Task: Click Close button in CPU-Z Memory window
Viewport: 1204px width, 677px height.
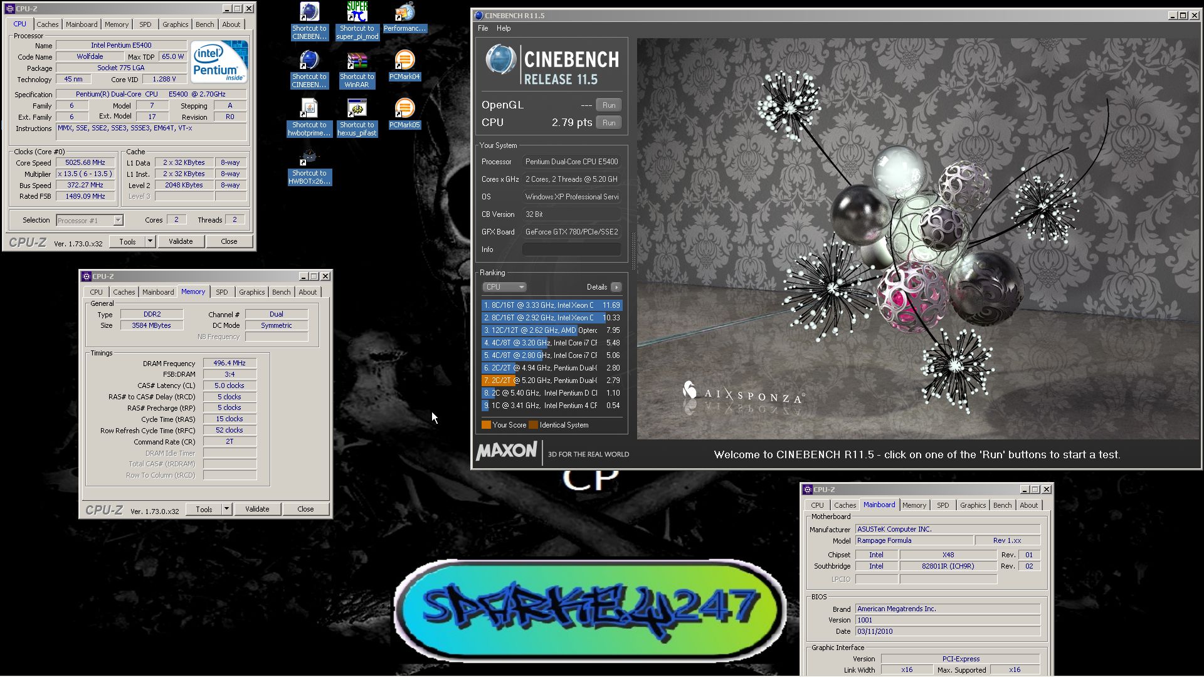Action: [305, 509]
